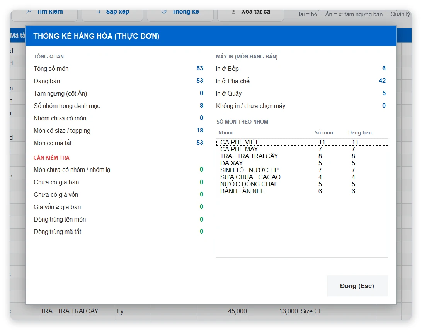Close the statistics dialog with Đóng (Esc)
The height and width of the screenshot is (330, 422).
[x=357, y=286]
